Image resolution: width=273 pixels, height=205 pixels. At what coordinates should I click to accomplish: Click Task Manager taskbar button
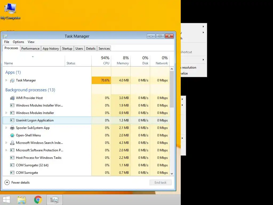54,200
